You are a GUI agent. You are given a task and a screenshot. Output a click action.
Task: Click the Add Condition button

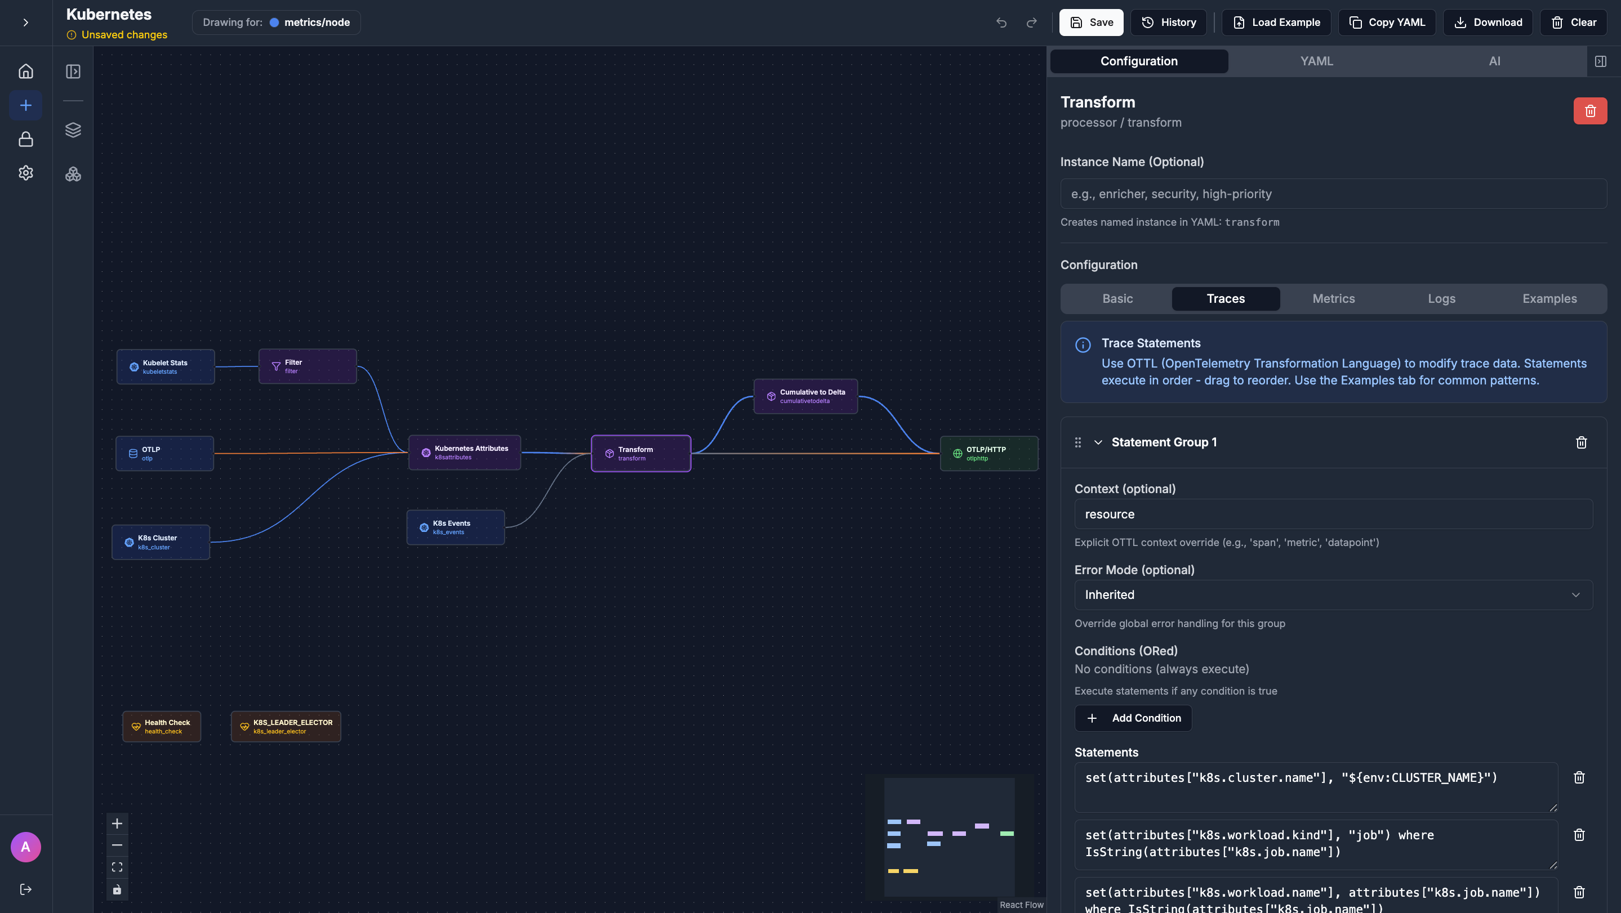(1133, 718)
